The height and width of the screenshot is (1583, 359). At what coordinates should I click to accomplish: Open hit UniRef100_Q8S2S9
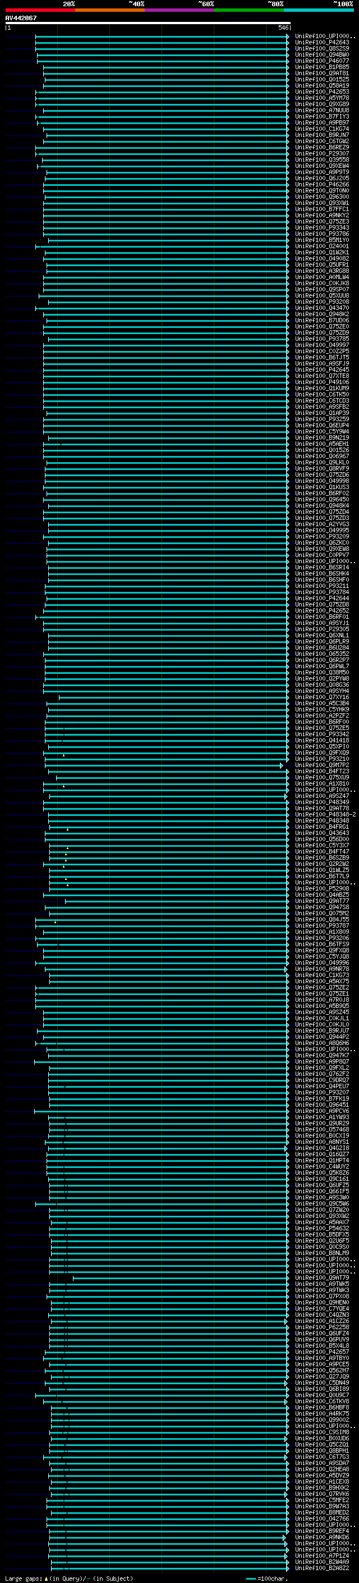point(322,48)
